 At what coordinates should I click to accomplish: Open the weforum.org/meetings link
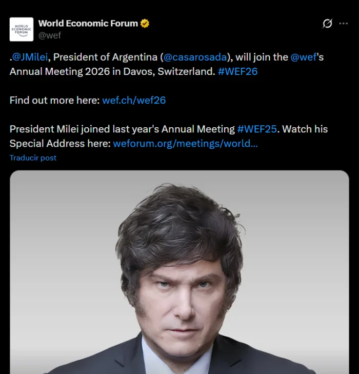pos(185,144)
